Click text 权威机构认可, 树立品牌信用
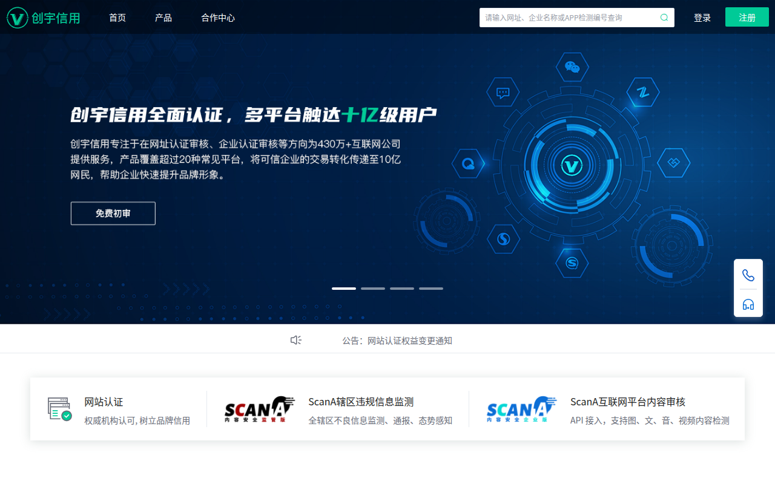This screenshot has width=775, height=484. (x=137, y=420)
